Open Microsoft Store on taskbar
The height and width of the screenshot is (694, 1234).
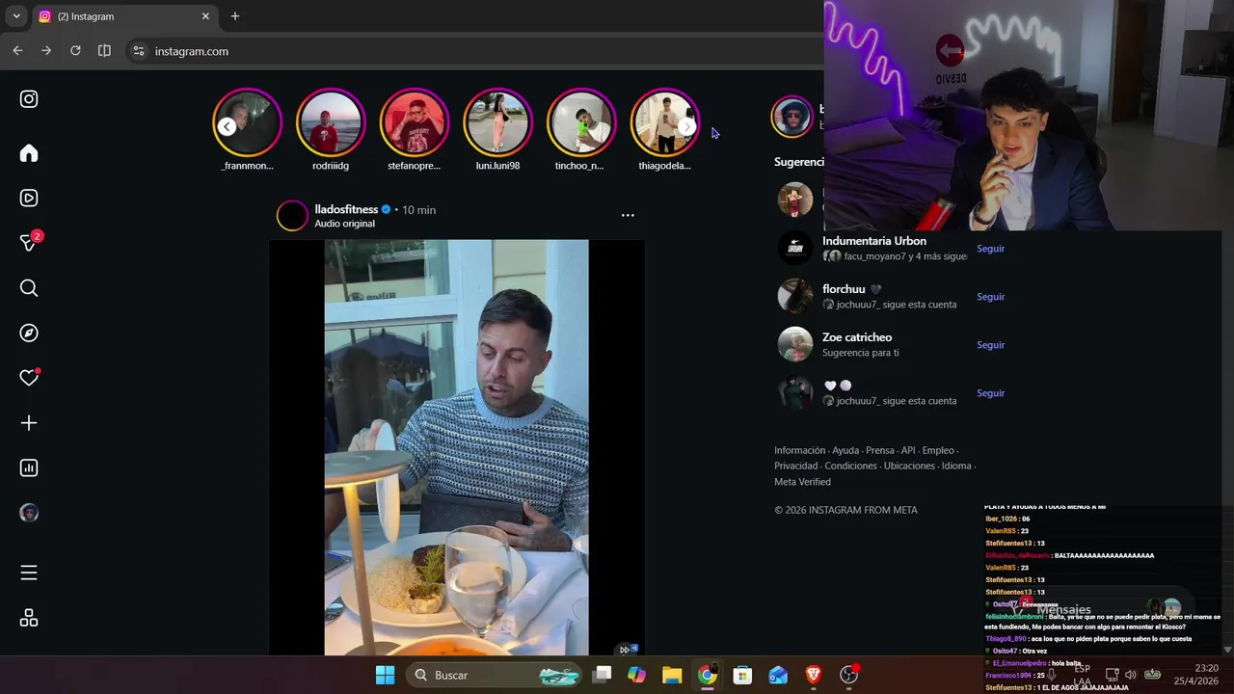pyautogui.click(x=742, y=675)
